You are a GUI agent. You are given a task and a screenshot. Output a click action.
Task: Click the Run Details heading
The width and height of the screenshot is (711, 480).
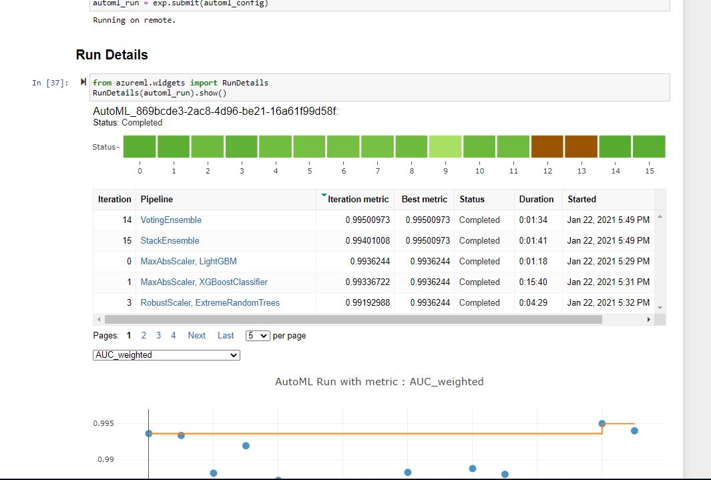pyautogui.click(x=112, y=55)
